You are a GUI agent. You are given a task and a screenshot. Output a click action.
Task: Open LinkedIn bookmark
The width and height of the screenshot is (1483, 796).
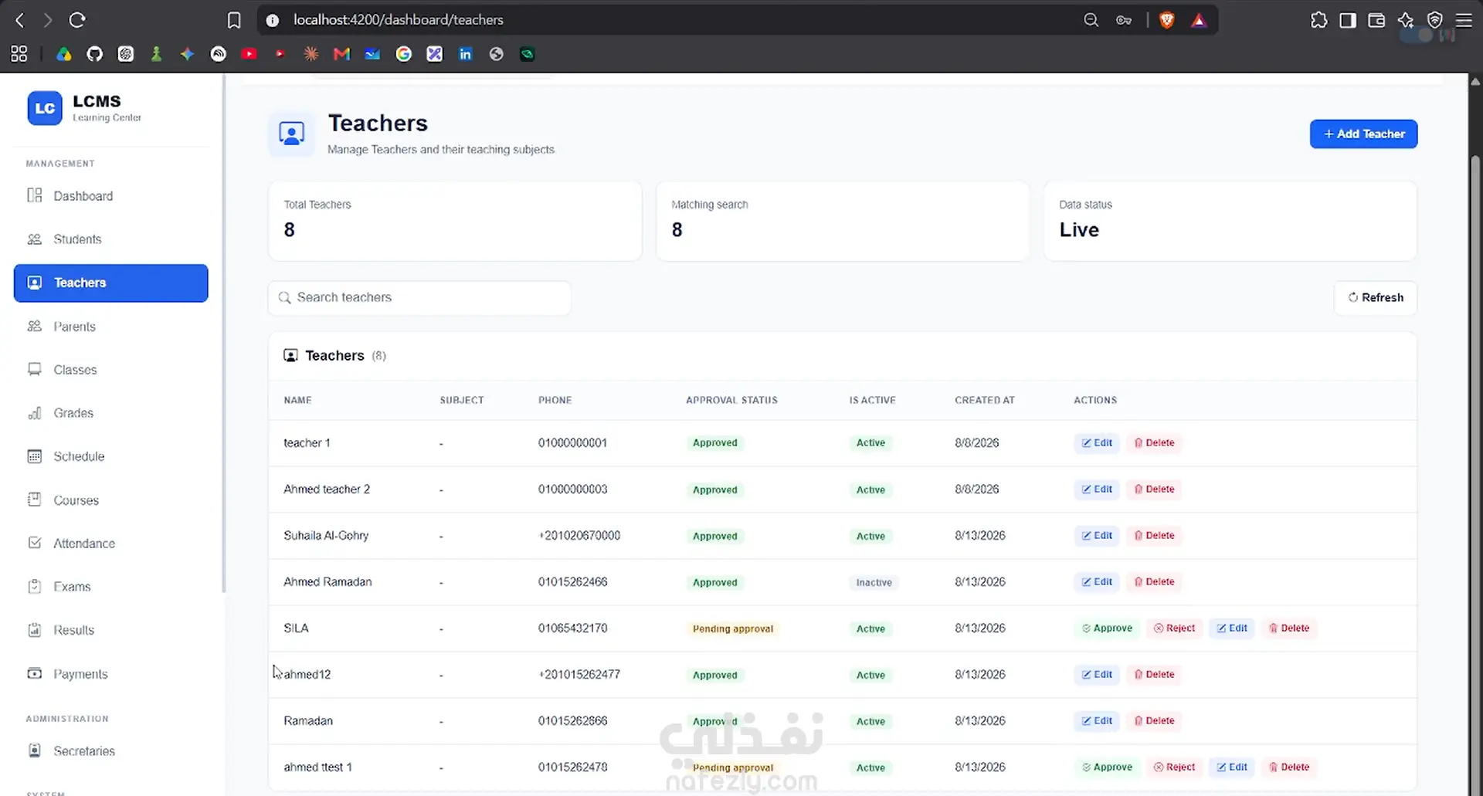[x=465, y=54]
